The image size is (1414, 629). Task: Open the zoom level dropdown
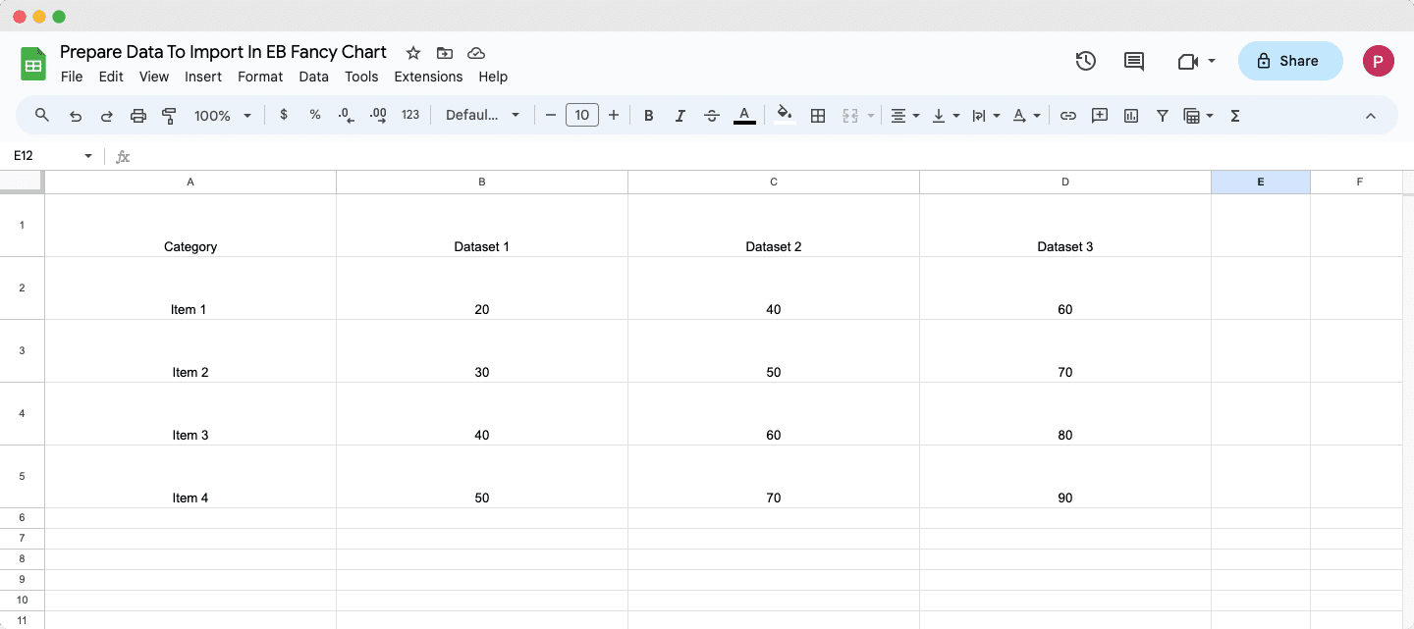point(222,115)
